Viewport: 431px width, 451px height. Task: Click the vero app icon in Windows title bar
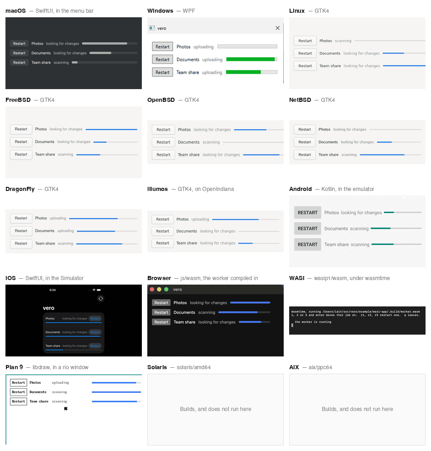pyautogui.click(x=152, y=28)
